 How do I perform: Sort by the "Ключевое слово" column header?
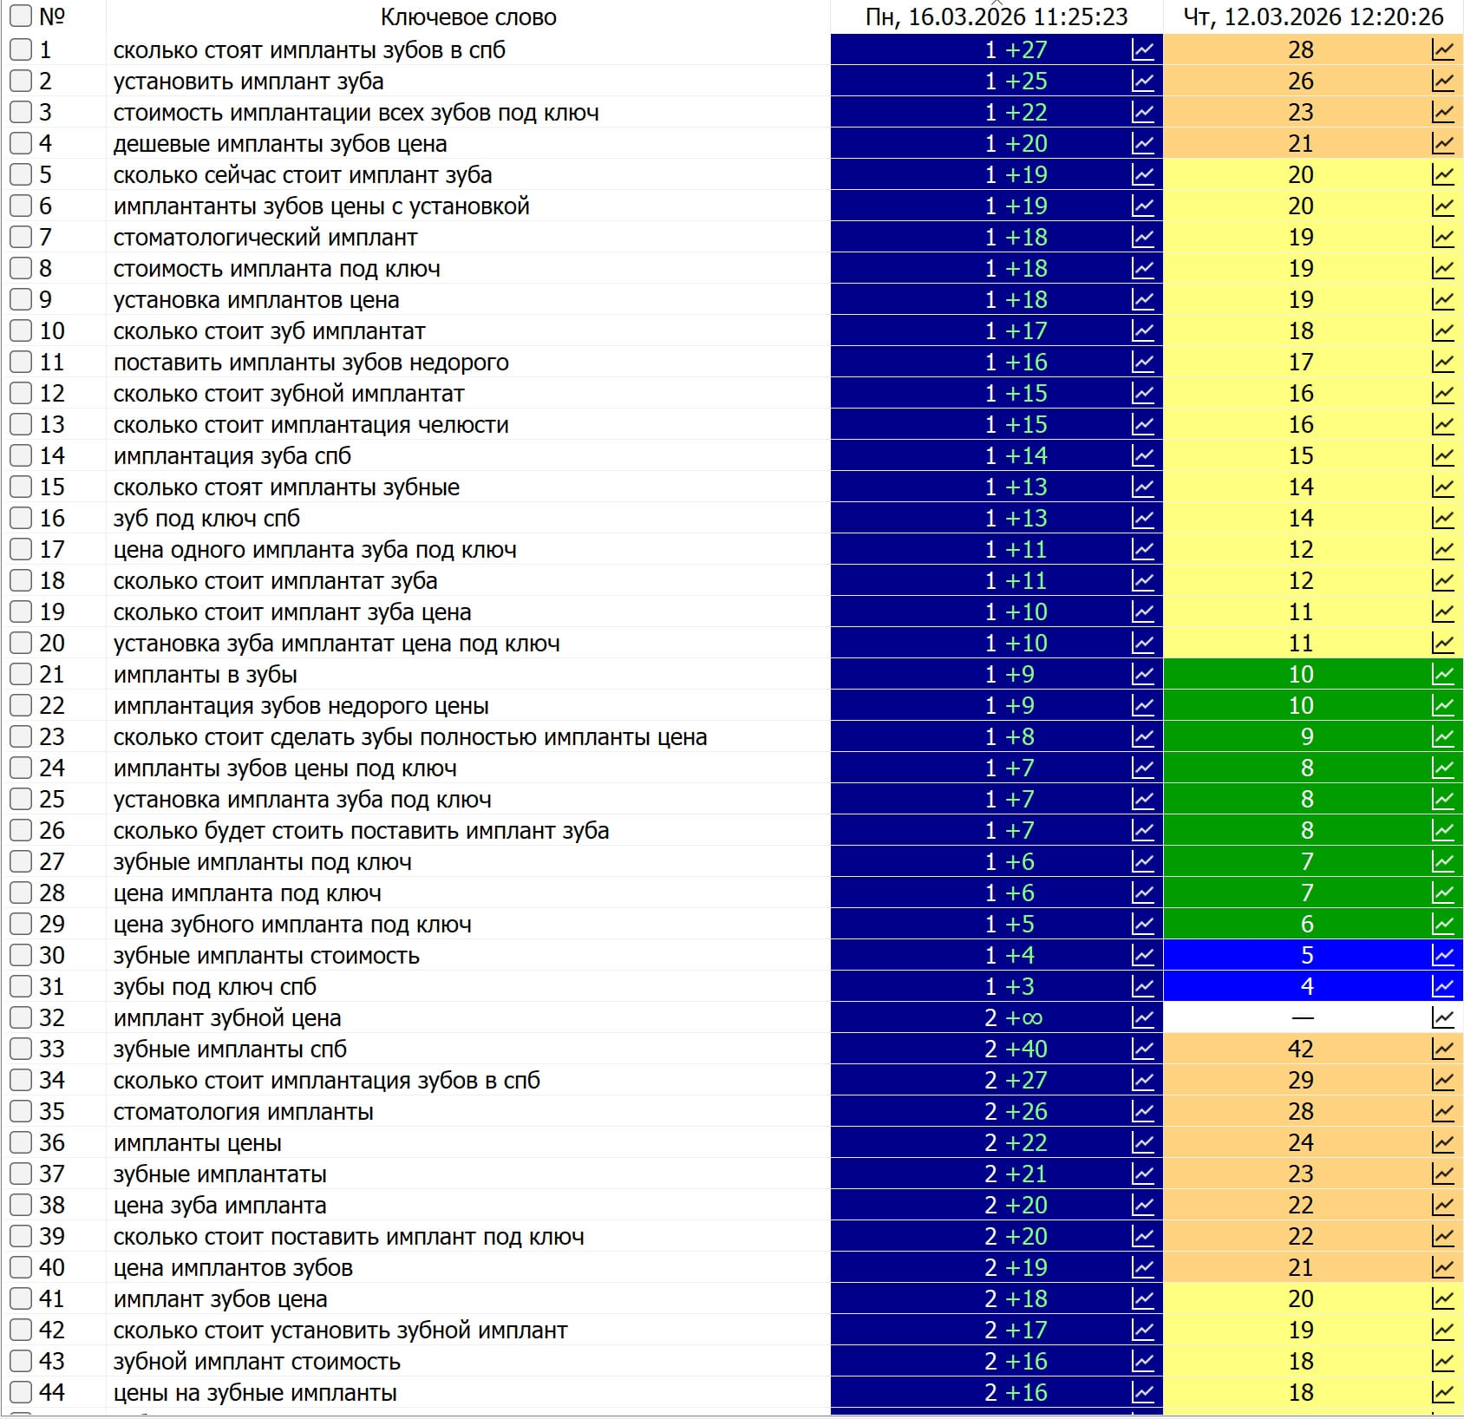[468, 17]
